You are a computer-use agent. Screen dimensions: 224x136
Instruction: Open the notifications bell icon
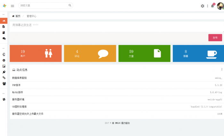[x=212, y=6]
